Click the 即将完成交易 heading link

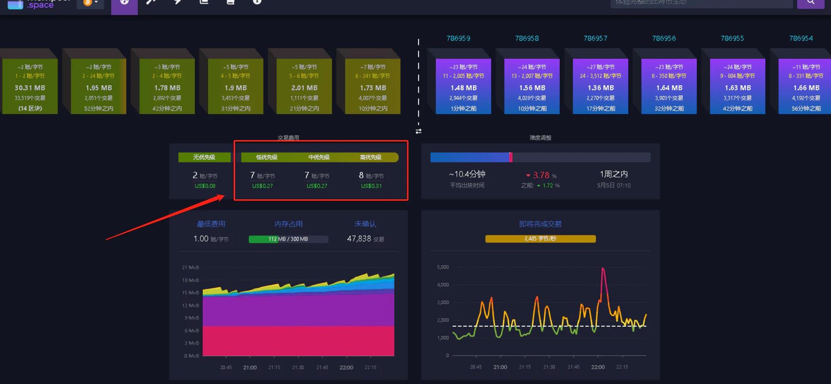click(540, 224)
